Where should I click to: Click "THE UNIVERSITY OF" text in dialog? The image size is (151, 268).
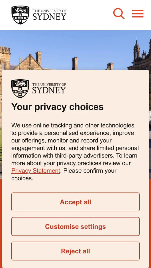point(49,85)
